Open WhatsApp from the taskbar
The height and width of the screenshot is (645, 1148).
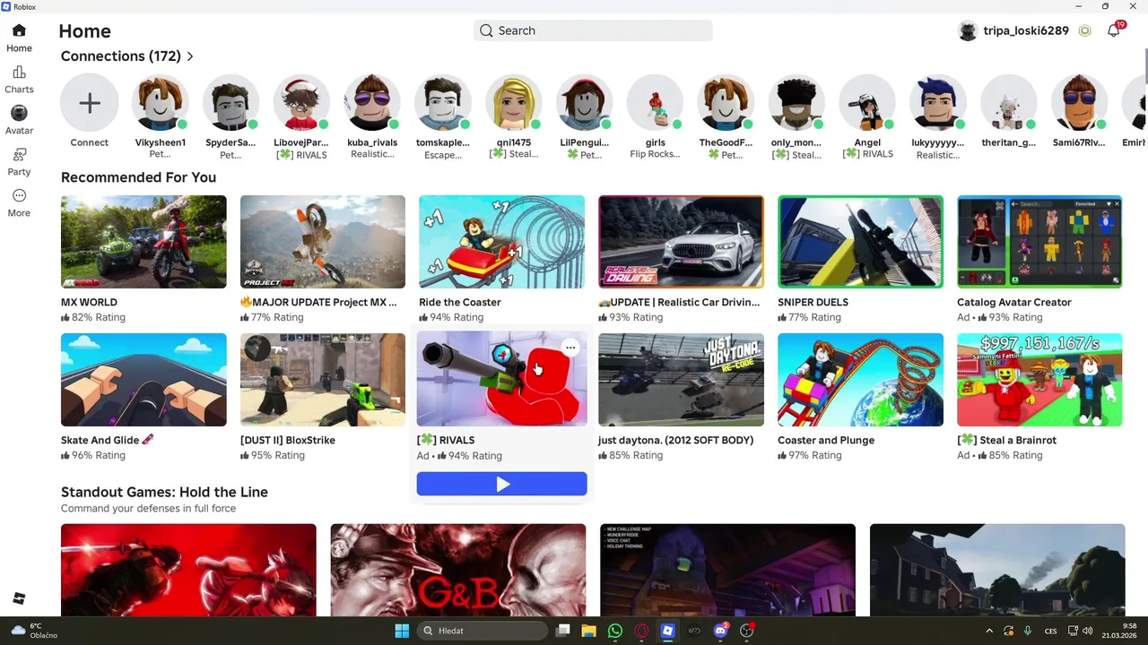615,631
